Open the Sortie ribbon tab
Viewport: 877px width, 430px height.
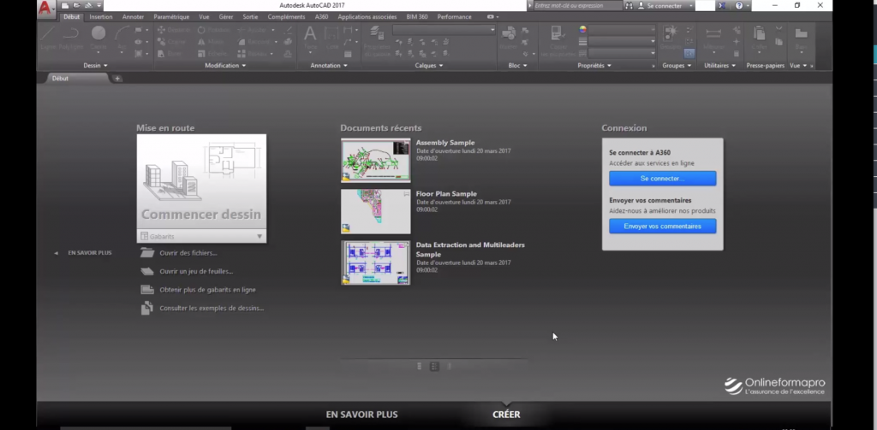pos(250,17)
